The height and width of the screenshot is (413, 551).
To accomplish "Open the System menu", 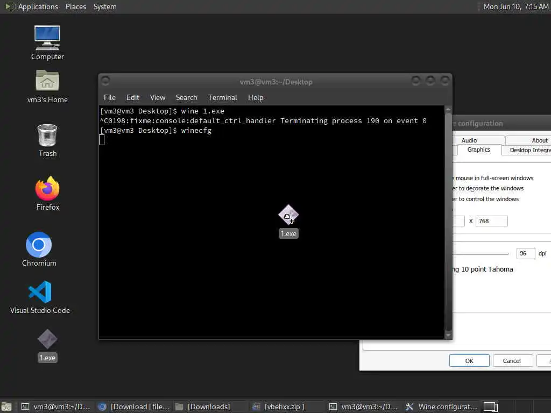I will pyautogui.click(x=105, y=6).
